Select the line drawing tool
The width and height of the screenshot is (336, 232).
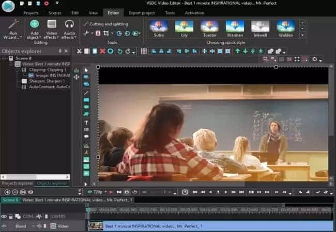pyautogui.click(x=86, y=93)
